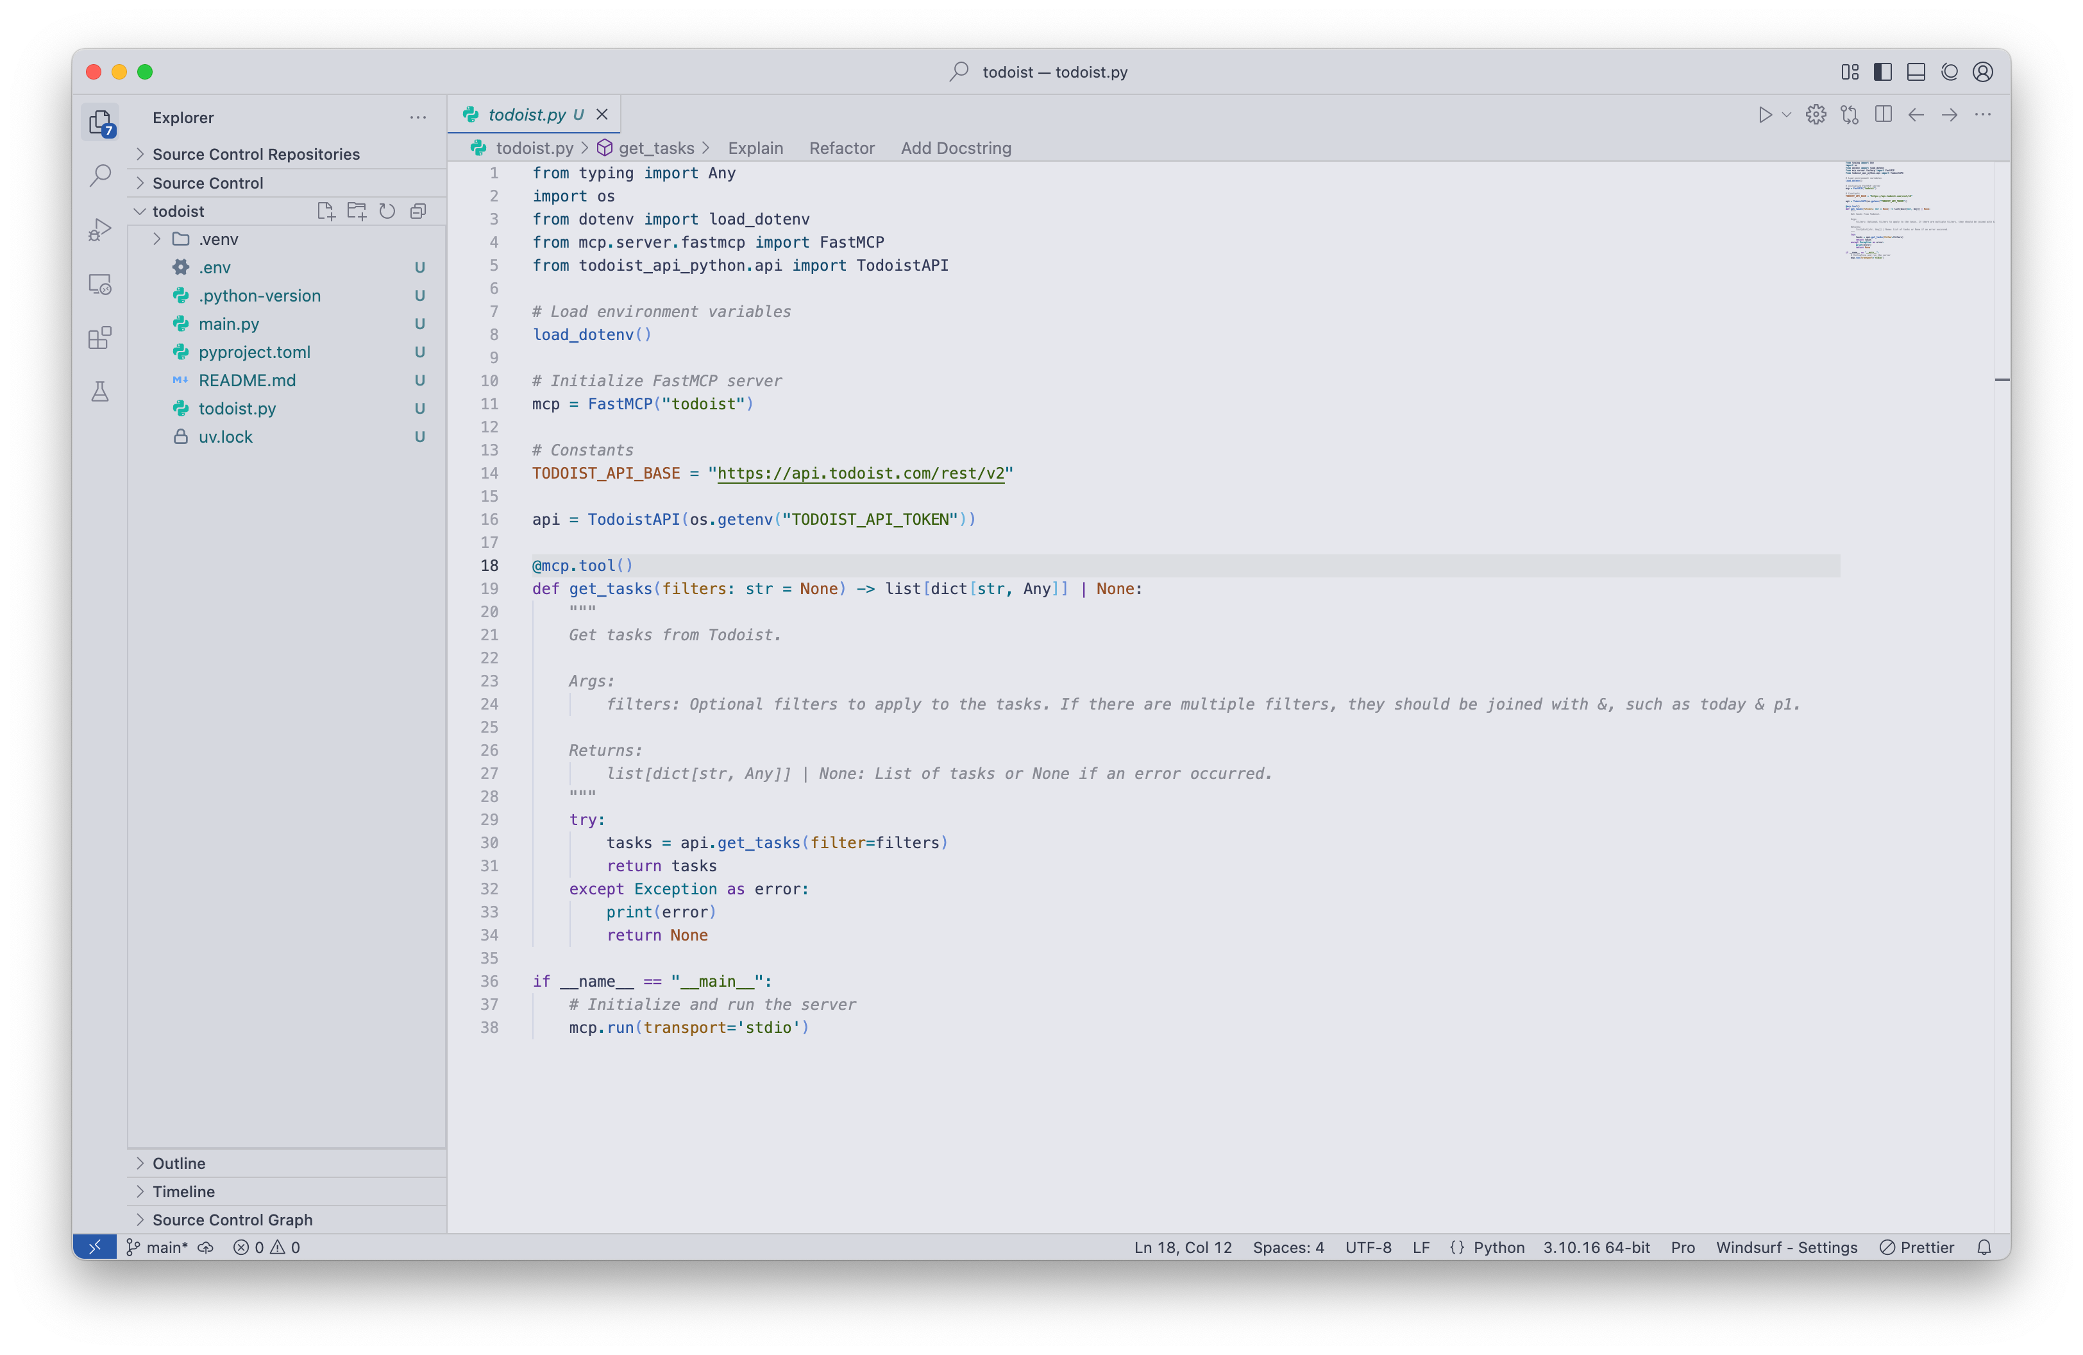Screen dimensions: 2083x1355
Task: Open the Testing flask view
Action: coord(101,391)
